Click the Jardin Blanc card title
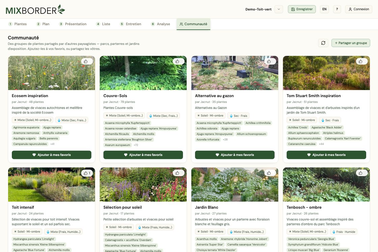 coord(207,207)
